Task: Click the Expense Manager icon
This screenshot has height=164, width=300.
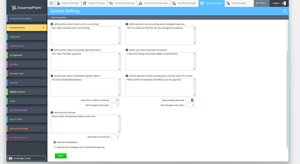Action: 58,3
